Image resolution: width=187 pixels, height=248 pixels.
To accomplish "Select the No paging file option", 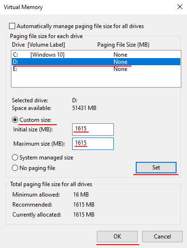I will click(x=15, y=168).
